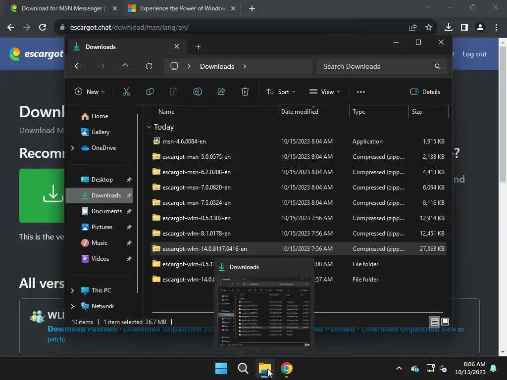
Task: Click chevron after Downloads in address bar
Action: tap(245, 66)
